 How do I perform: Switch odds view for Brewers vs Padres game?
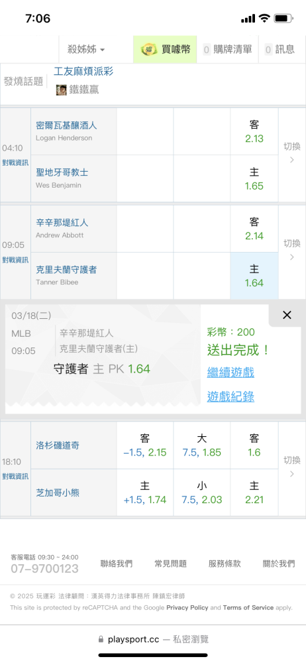point(292,153)
